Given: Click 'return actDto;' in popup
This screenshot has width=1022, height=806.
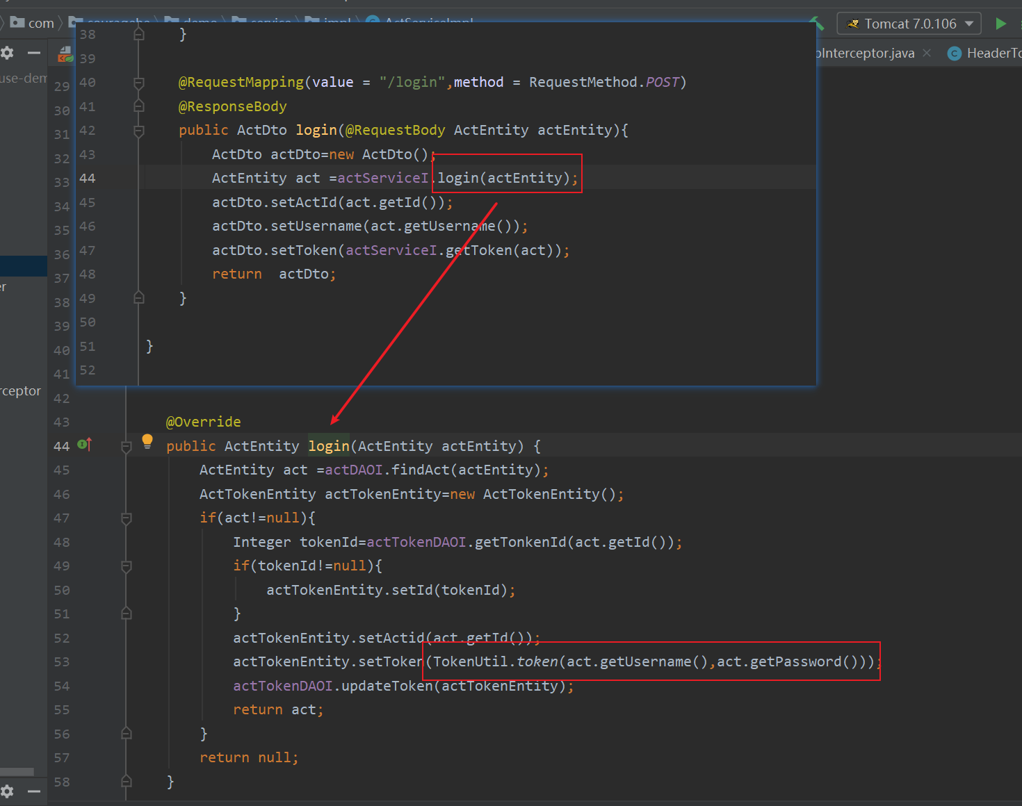Looking at the screenshot, I should [274, 274].
